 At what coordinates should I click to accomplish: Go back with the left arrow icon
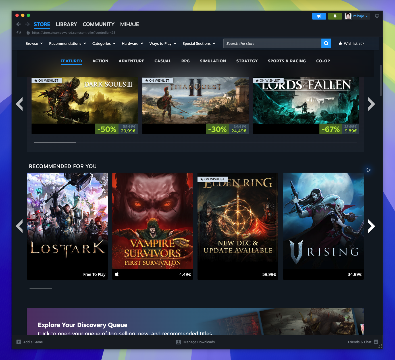pyautogui.click(x=18, y=24)
